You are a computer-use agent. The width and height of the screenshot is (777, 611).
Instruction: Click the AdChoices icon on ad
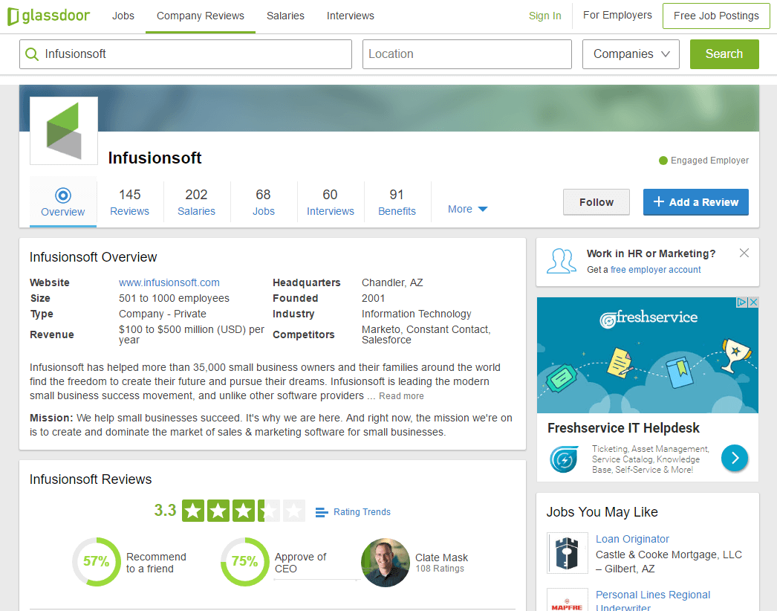pyautogui.click(x=741, y=302)
